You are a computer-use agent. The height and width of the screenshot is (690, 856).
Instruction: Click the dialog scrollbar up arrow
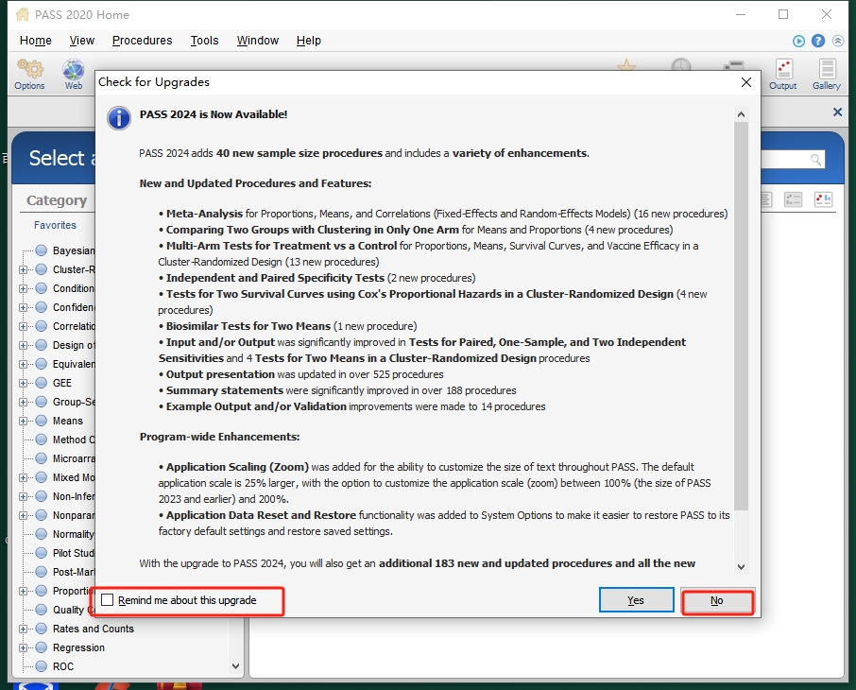[x=741, y=114]
